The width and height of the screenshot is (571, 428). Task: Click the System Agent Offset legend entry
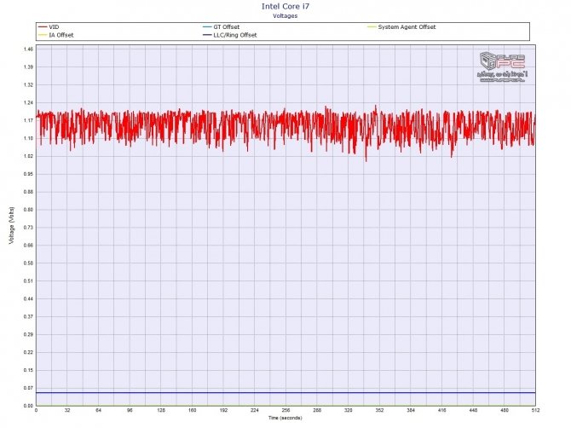(401, 27)
